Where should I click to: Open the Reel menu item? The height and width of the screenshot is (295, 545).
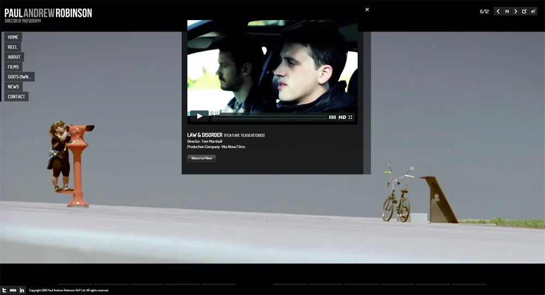13,47
